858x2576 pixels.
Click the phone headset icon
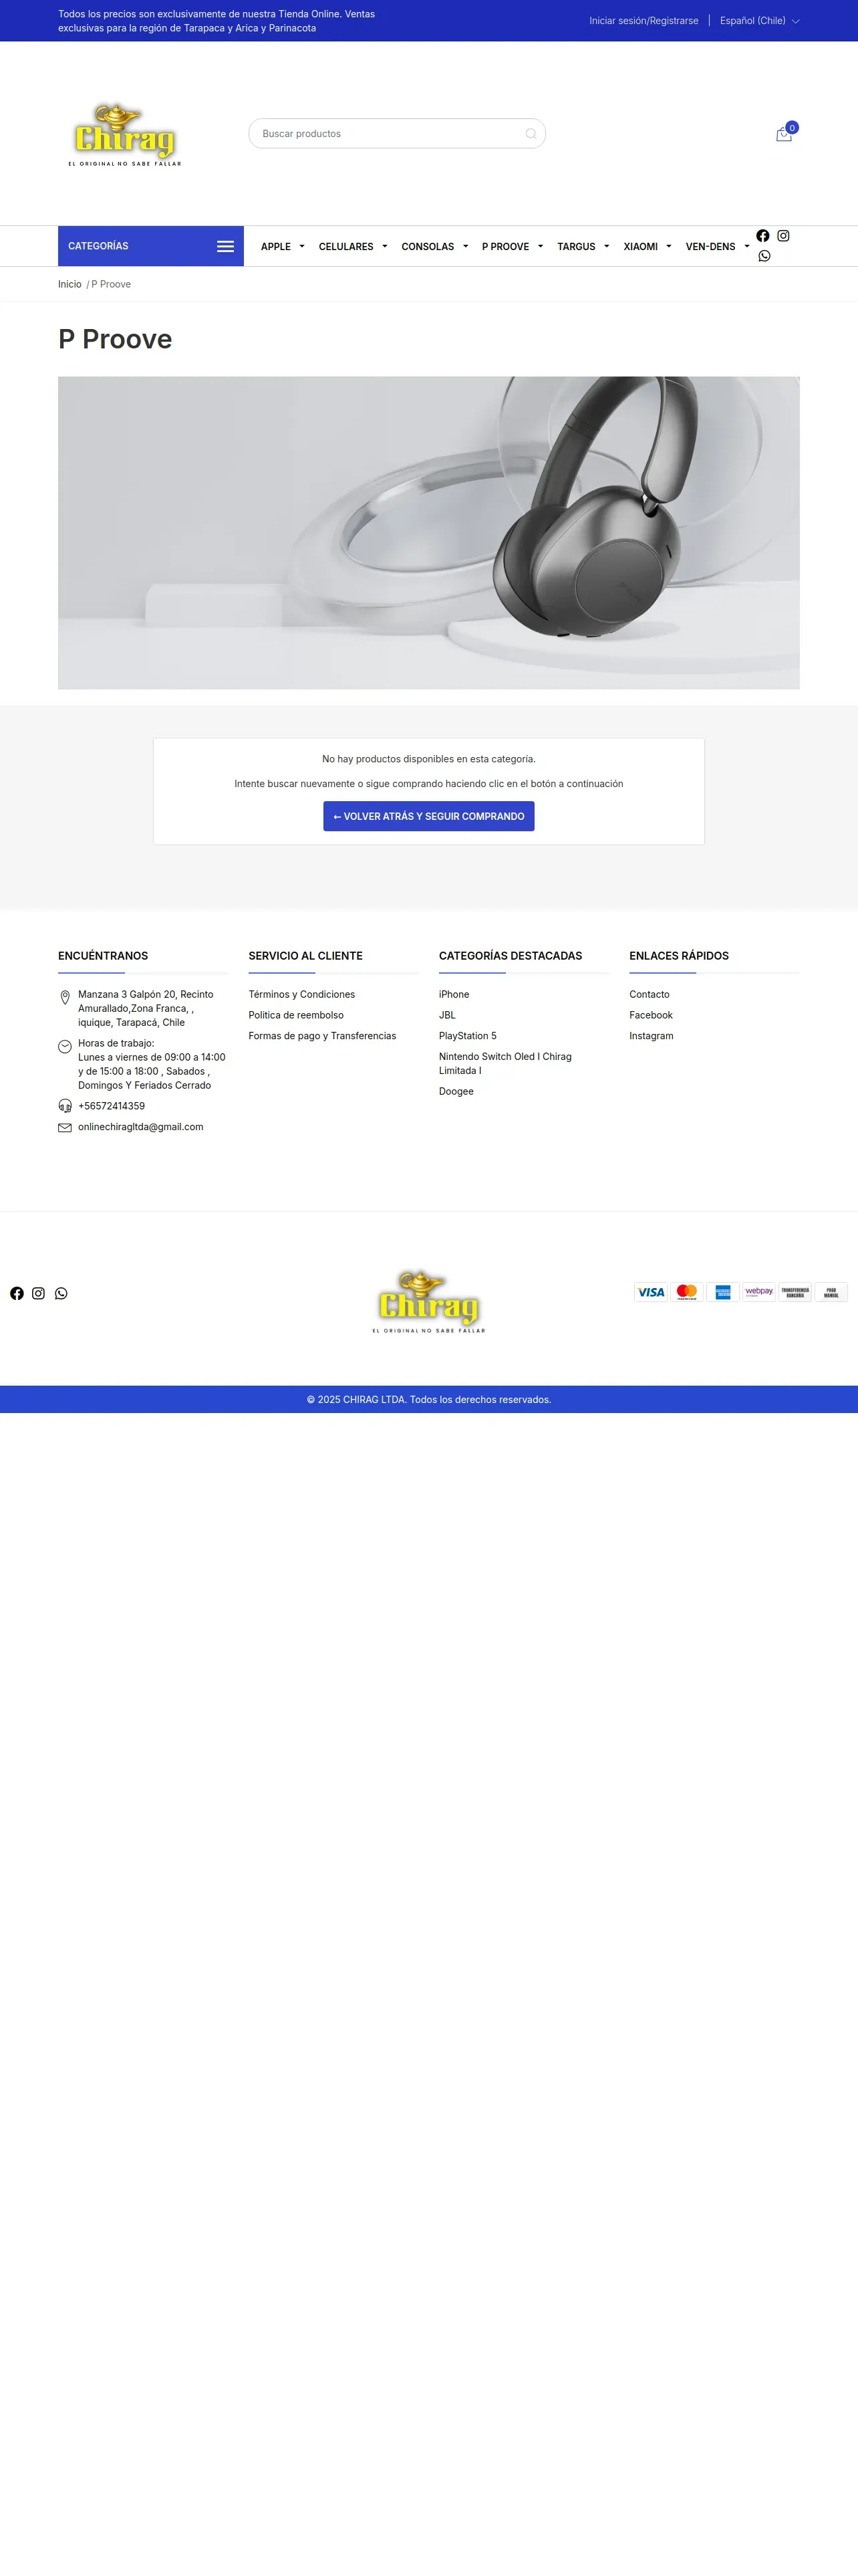[x=65, y=1106]
